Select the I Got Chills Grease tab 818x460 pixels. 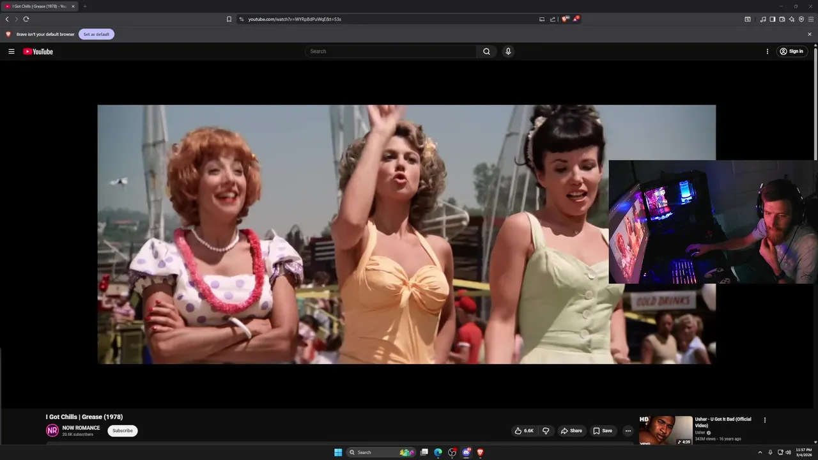tap(40, 6)
